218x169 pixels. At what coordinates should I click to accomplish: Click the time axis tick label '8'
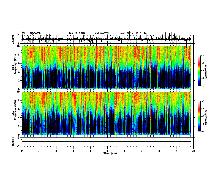(x=159, y=151)
